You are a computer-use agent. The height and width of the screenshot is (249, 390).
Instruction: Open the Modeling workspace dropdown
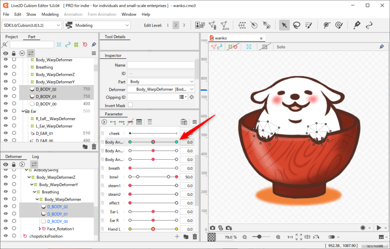pos(97,25)
